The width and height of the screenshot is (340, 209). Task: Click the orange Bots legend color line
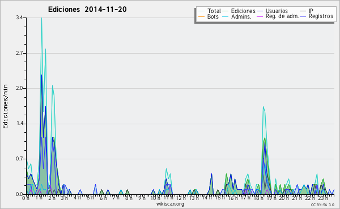click(x=201, y=16)
